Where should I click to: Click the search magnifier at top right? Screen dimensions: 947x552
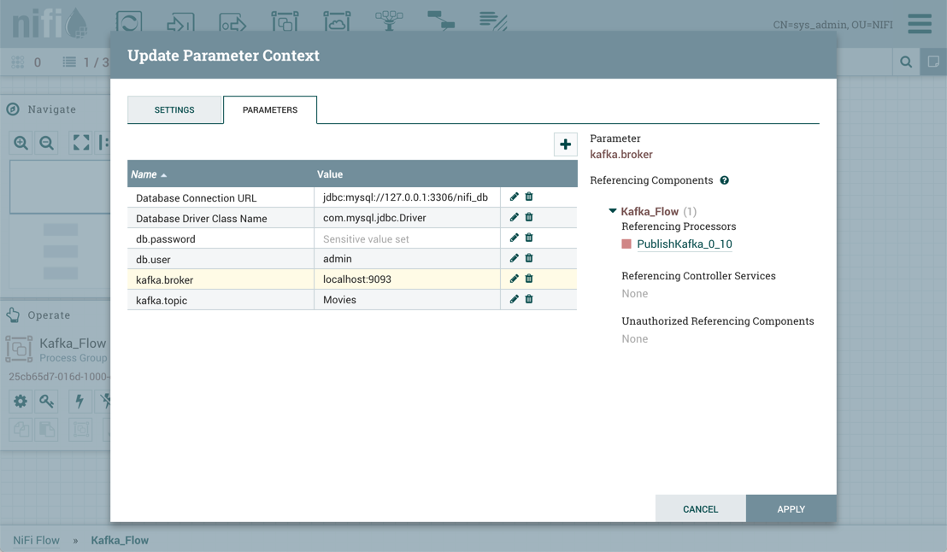click(x=907, y=62)
